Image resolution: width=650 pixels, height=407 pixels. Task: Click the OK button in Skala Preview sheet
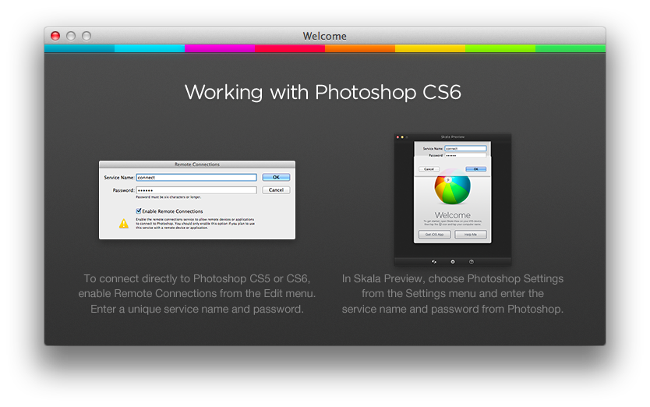click(x=476, y=169)
